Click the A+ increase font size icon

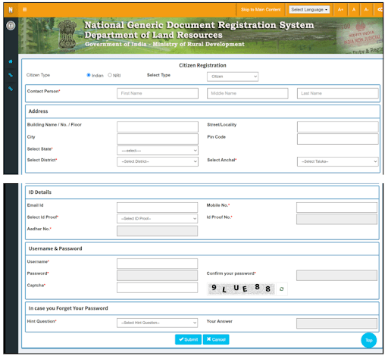click(340, 10)
